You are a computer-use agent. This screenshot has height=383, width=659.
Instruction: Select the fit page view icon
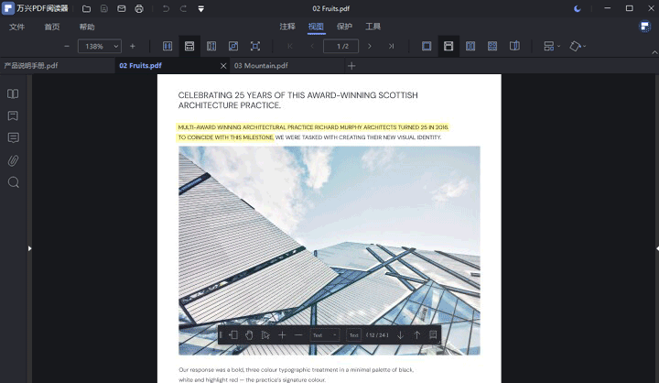coord(211,46)
